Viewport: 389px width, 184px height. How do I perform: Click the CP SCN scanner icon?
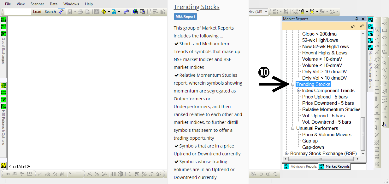click(370, 27)
